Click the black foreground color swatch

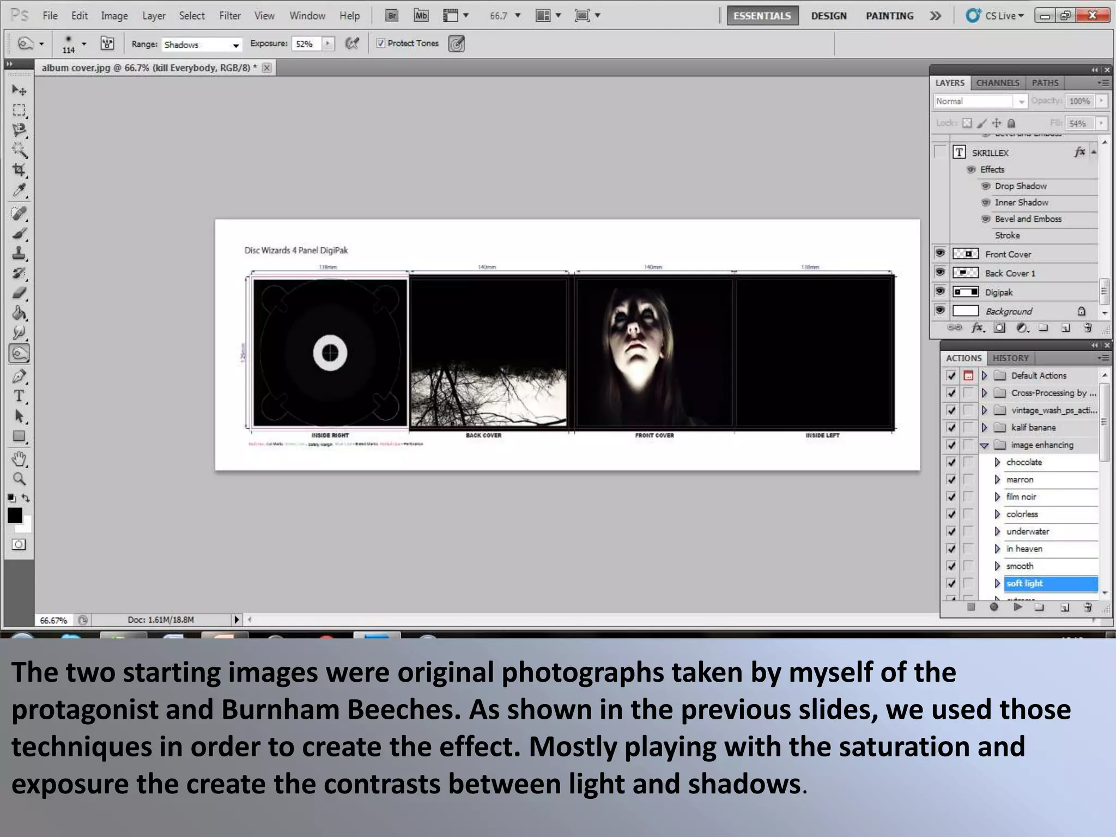[x=15, y=515]
